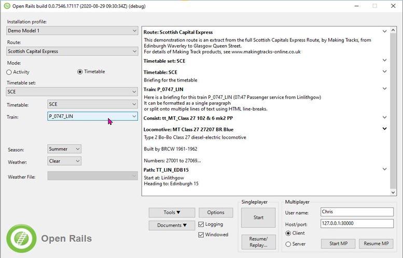Minimize the Open Rails window
This screenshot has width=403, height=258.
tap(356, 6)
